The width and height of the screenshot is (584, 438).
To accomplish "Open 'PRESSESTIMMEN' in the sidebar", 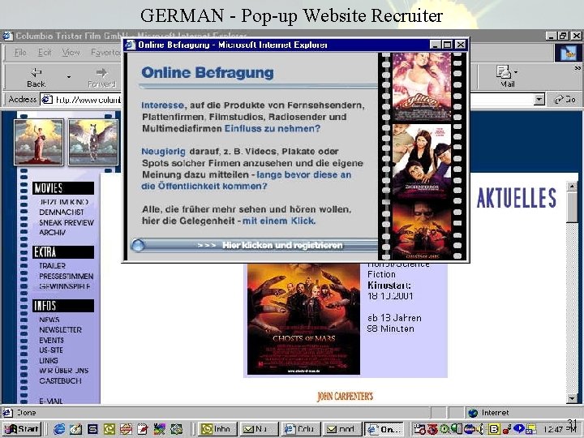I will pyautogui.click(x=66, y=277).
